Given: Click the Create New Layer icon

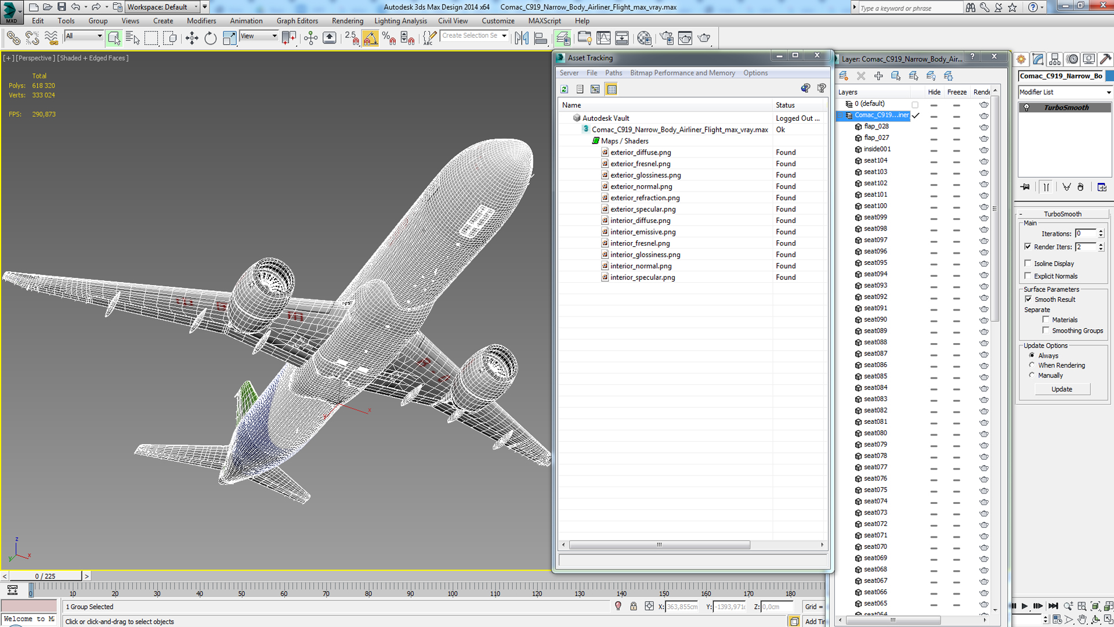Looking at the screenshot, I should coord(844,76).
